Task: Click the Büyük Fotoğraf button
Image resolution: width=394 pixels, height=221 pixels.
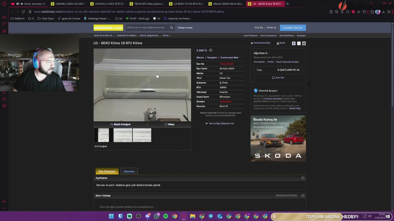Action: (120, 124)
